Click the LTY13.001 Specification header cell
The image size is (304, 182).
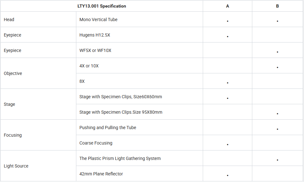pyautogui.click(x=102, y=6)
